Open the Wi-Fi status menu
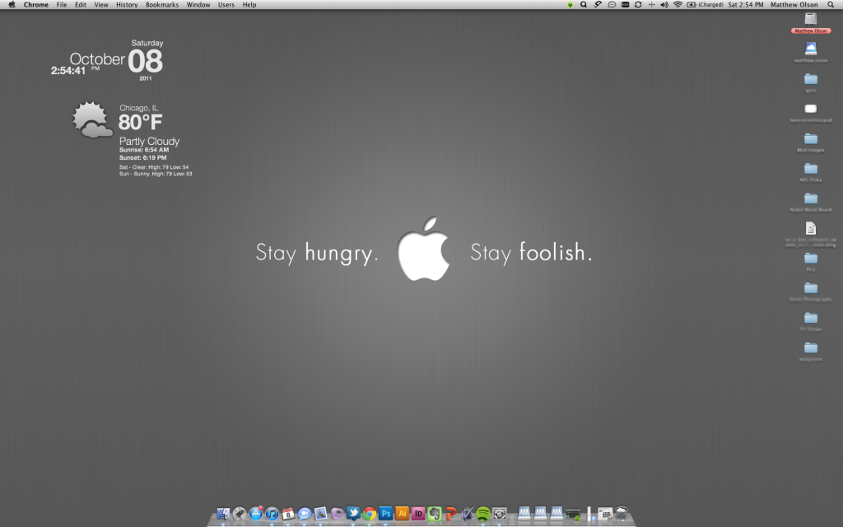Screen dimensions: 843x527 coord(678,4)
